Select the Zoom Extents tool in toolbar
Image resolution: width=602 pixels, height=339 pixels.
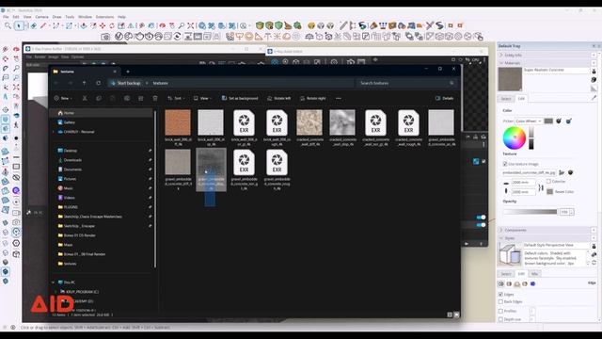pyautogui.click(x=191, y=25)
